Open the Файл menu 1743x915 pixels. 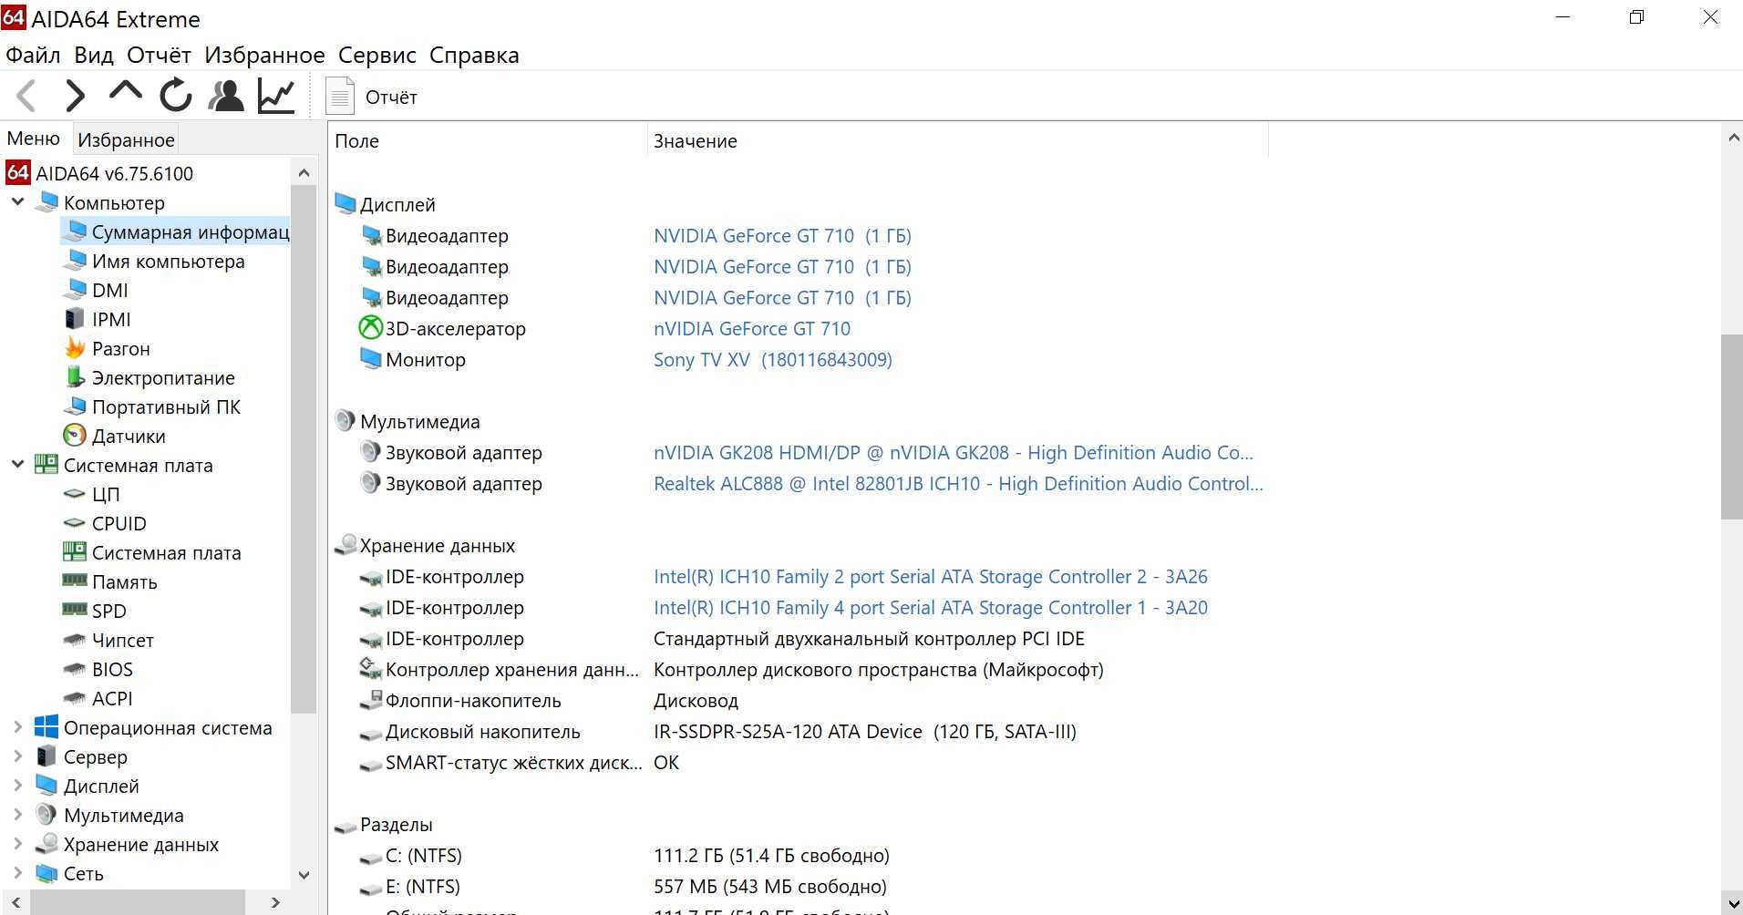point(33,55)
